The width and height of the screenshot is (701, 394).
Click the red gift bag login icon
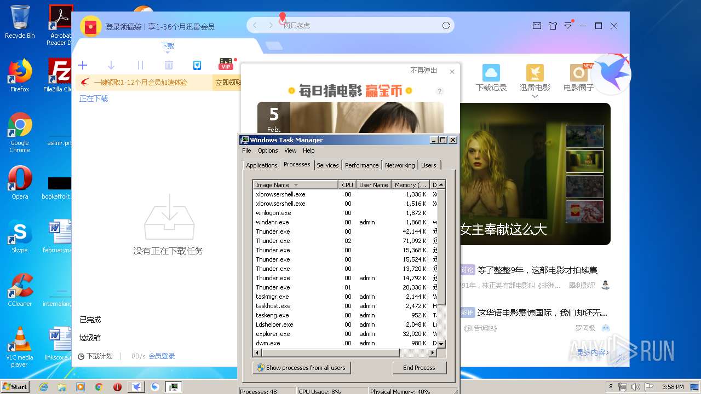click(91, 26)
